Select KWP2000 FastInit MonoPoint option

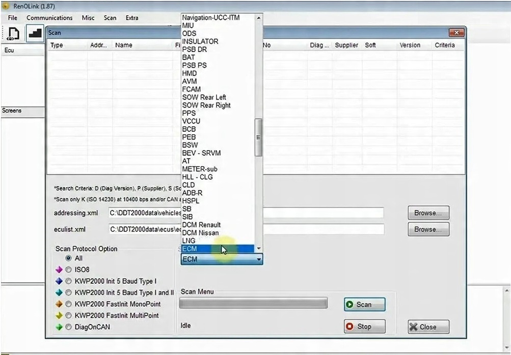click(x=68, y=304)
